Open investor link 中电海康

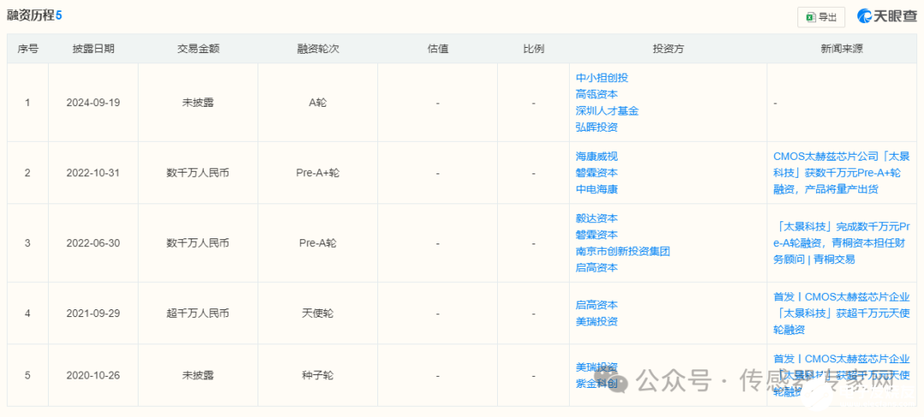click(596, 190)
